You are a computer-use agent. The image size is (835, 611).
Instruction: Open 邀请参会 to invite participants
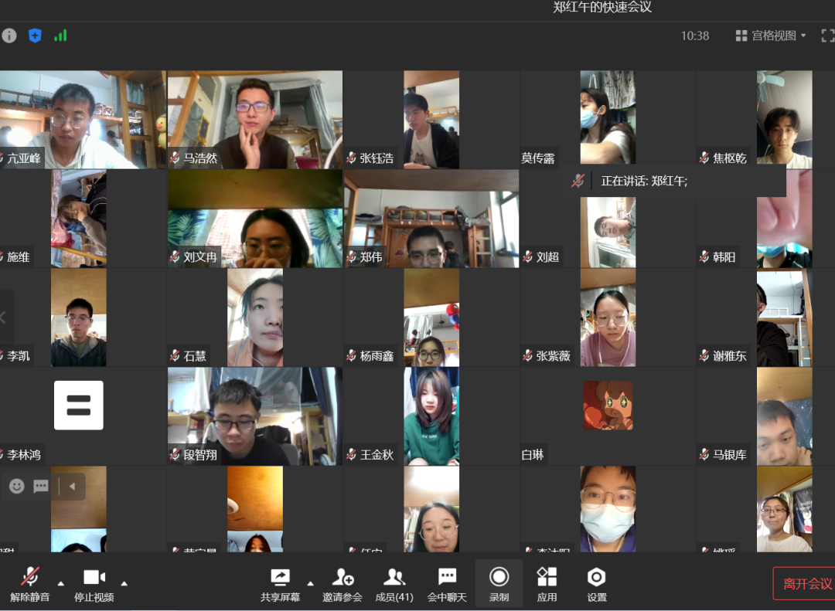tap(343, 584)
